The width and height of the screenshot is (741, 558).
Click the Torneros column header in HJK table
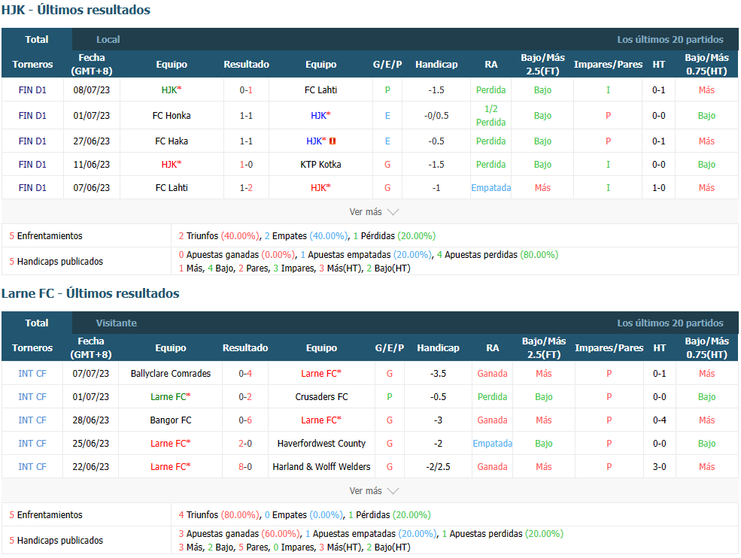point(32,64)
